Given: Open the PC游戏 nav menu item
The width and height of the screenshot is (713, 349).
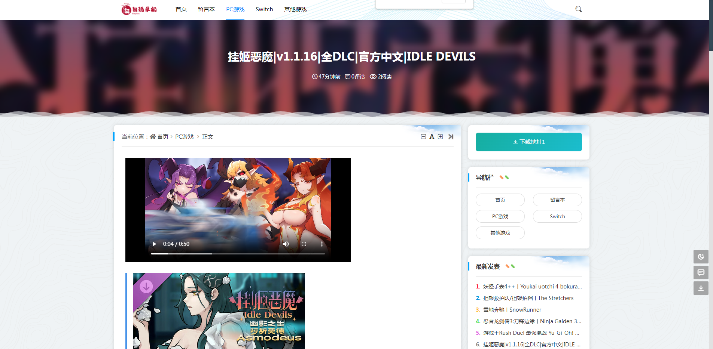Looking at the screenshot, I should coord(235,9).
